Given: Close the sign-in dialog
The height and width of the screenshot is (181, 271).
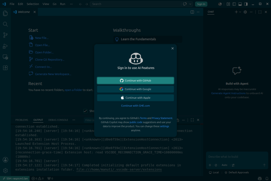Looking at the screenshot, I should point(173,48).
